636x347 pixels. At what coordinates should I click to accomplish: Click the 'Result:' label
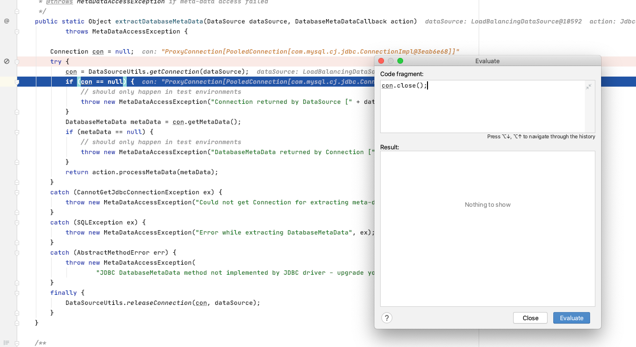coord(389,147)
